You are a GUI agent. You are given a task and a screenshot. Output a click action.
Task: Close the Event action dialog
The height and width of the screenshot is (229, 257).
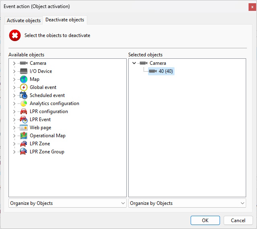click(252, 7)
